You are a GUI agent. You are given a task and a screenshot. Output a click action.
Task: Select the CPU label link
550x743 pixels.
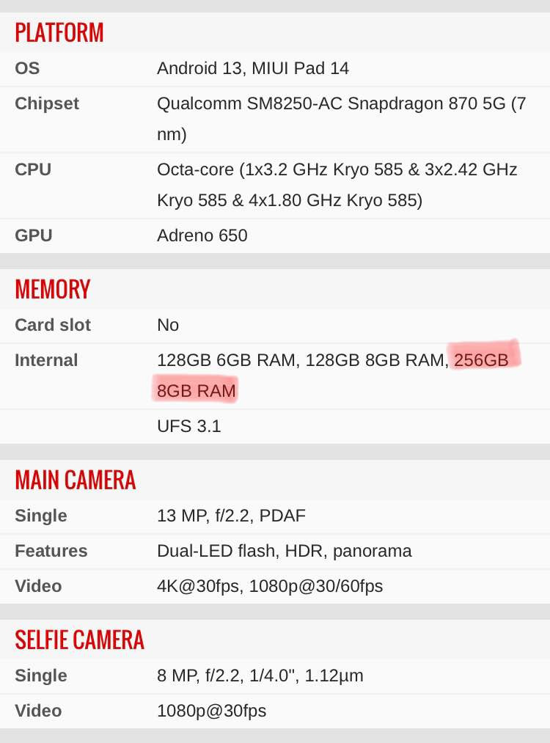(33, 169)
